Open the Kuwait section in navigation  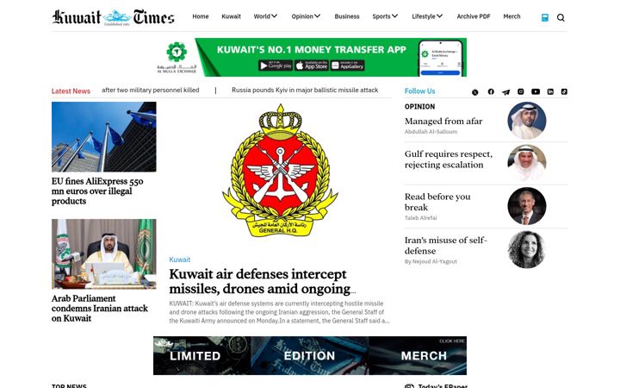point(232,16)
